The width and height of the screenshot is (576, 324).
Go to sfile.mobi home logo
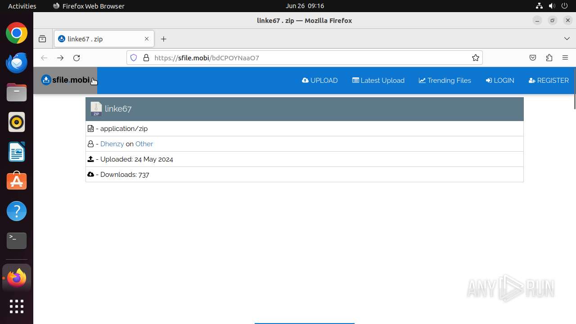65,80
